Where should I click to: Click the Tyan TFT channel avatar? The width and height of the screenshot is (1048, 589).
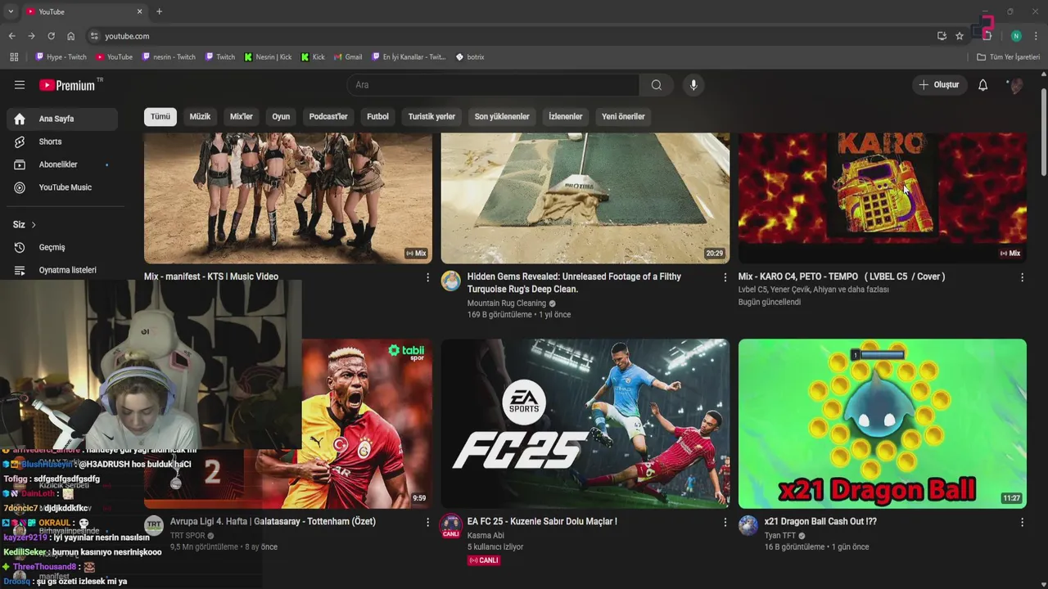[x=748, y=525]
